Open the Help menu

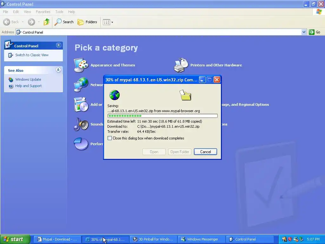click(x=71, y=12)
